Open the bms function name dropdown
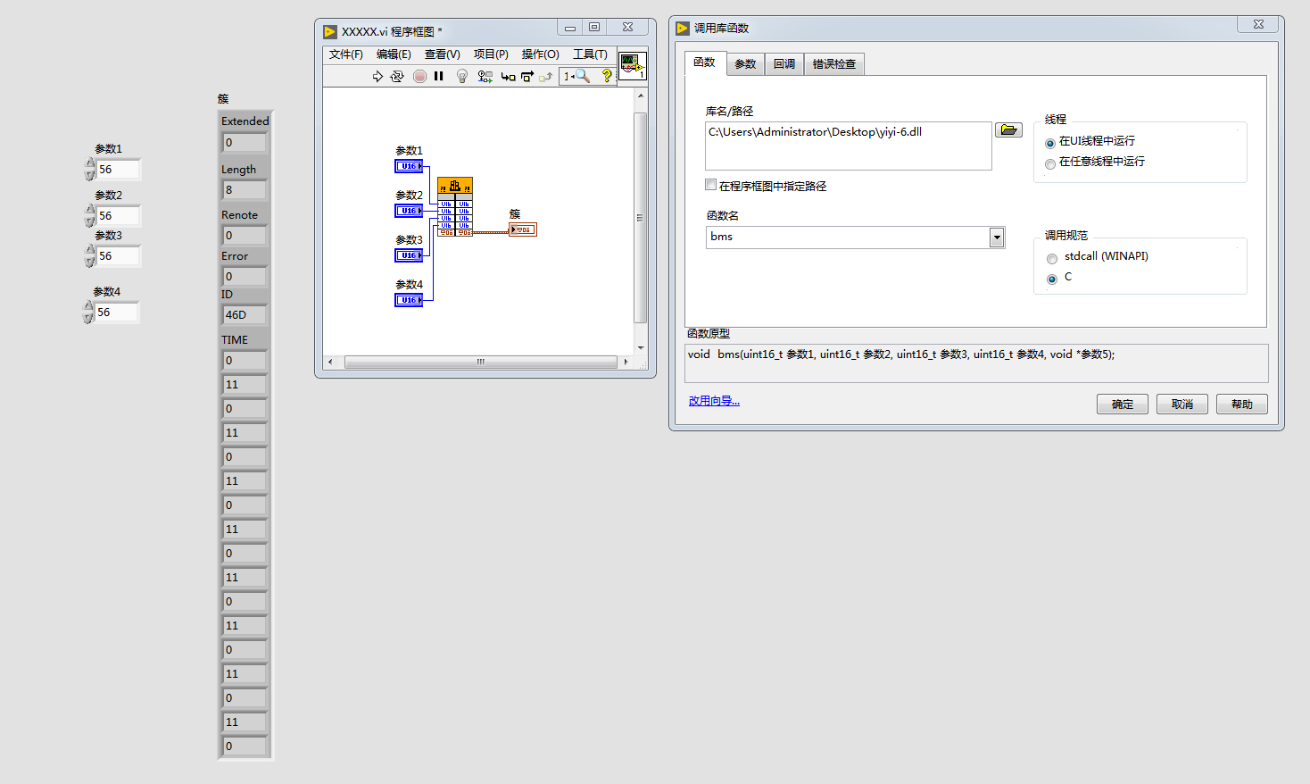The height and width of the screenshot is (784, 1310). point(995,238)
